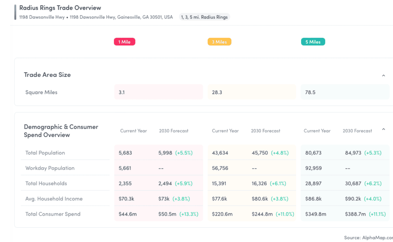This screenshot has width=393, height=242.
Task: Open the AlphaMap source link
Action: [368, 238]
